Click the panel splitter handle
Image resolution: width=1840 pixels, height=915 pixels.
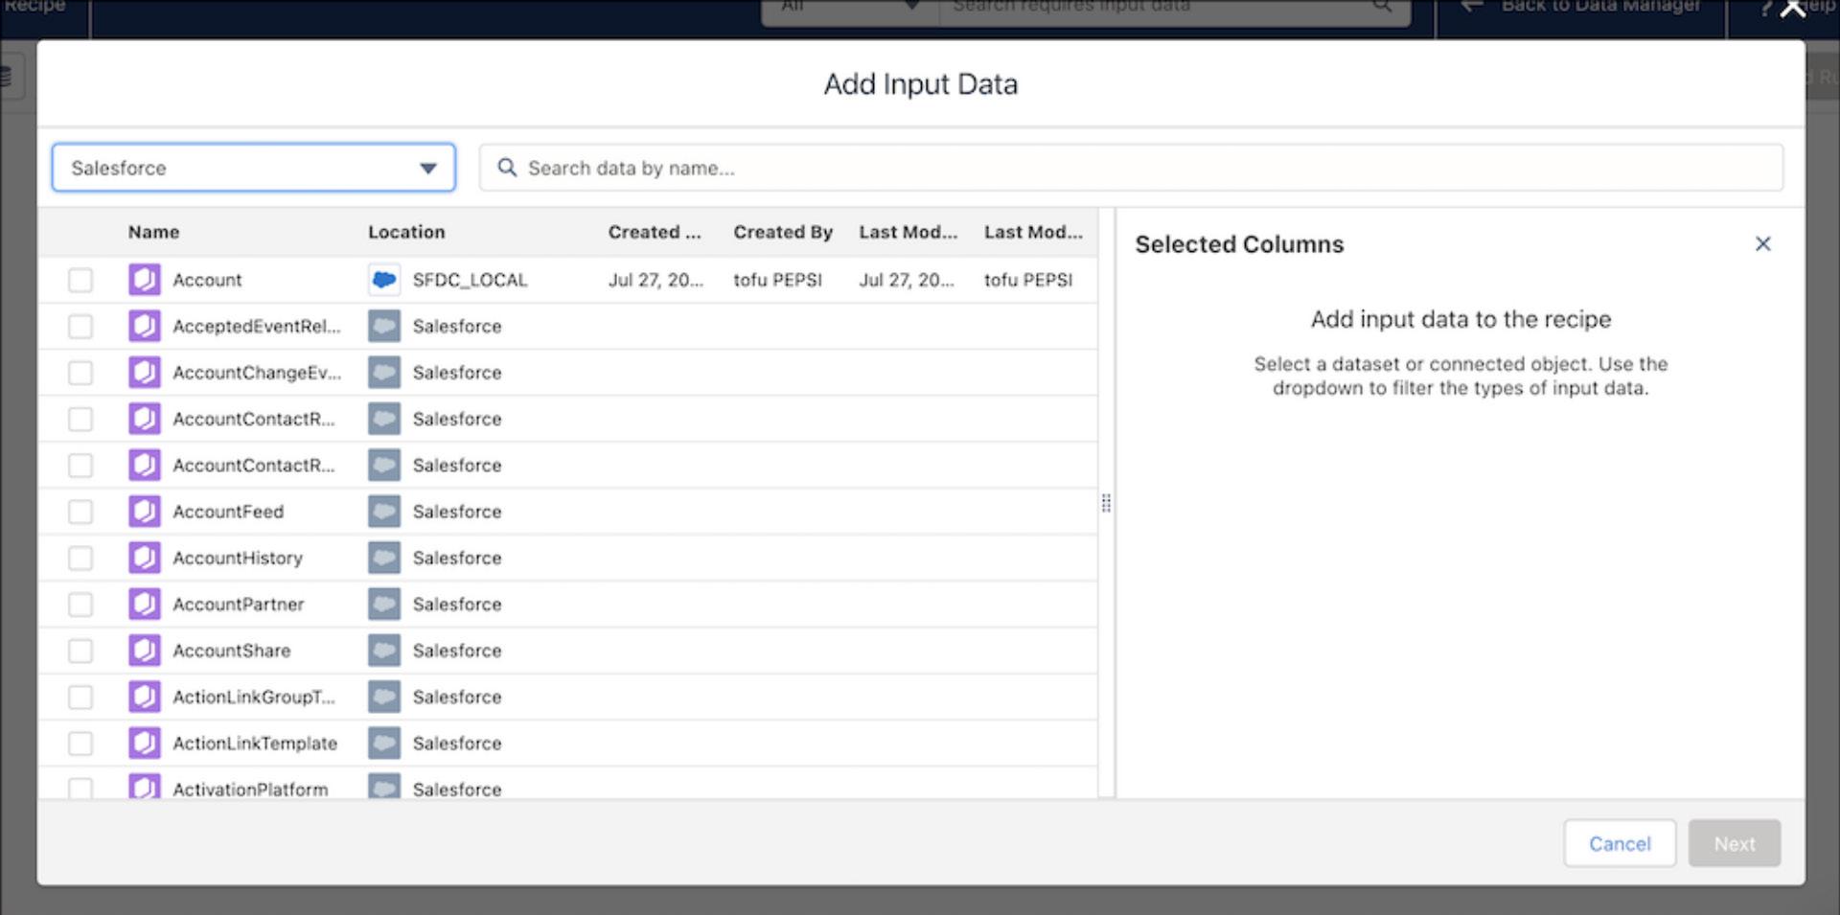tap(1106, 503)
